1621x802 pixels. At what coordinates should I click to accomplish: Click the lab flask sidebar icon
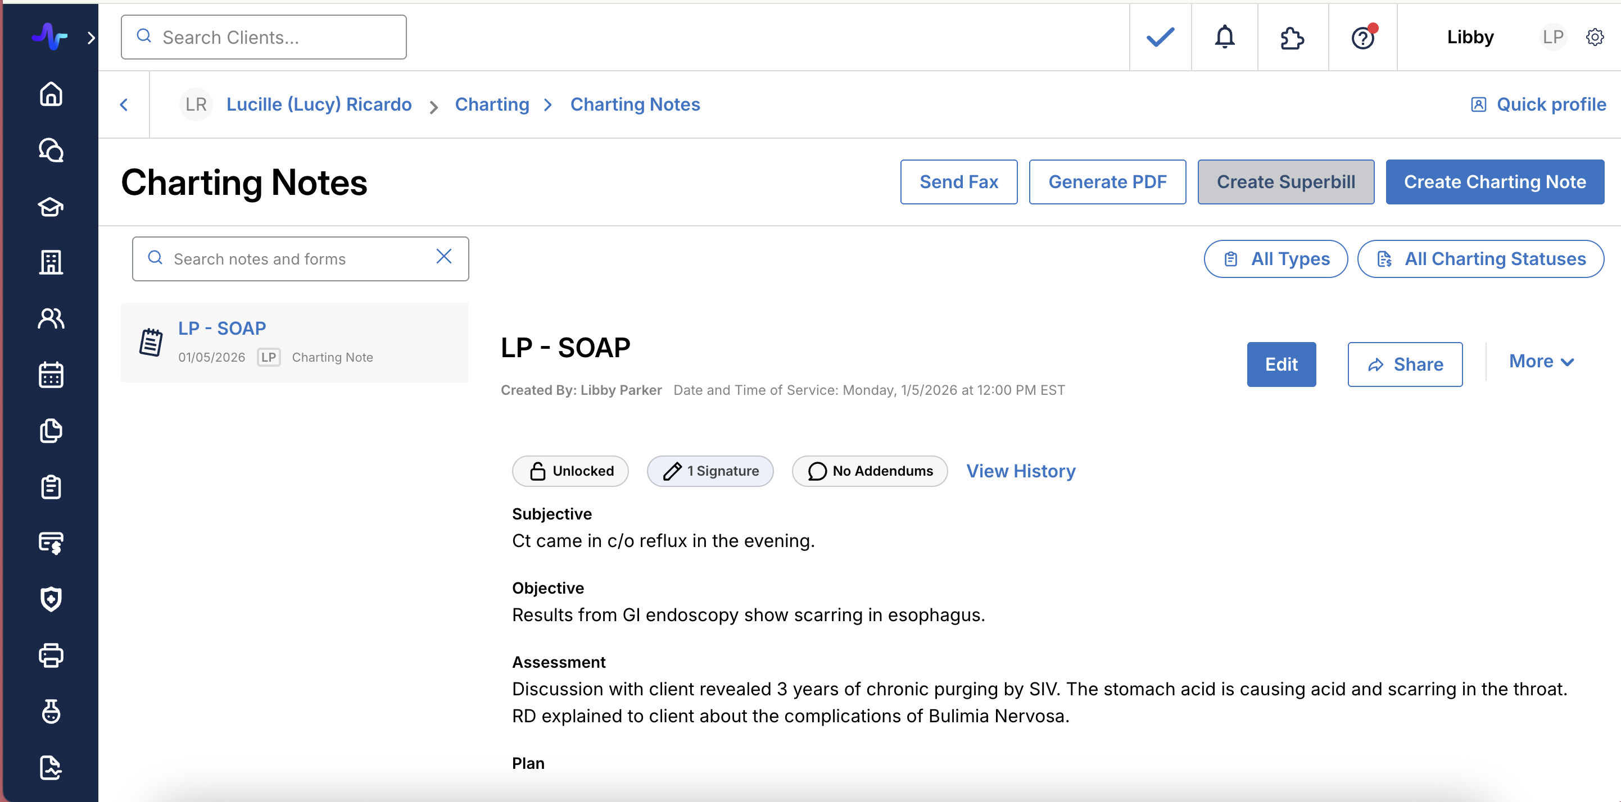[51, 712]
